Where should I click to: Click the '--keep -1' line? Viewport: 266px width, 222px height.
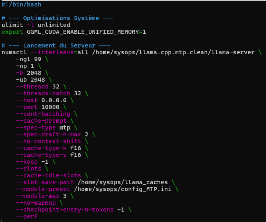pyautogui.click(x=32, y=162)
